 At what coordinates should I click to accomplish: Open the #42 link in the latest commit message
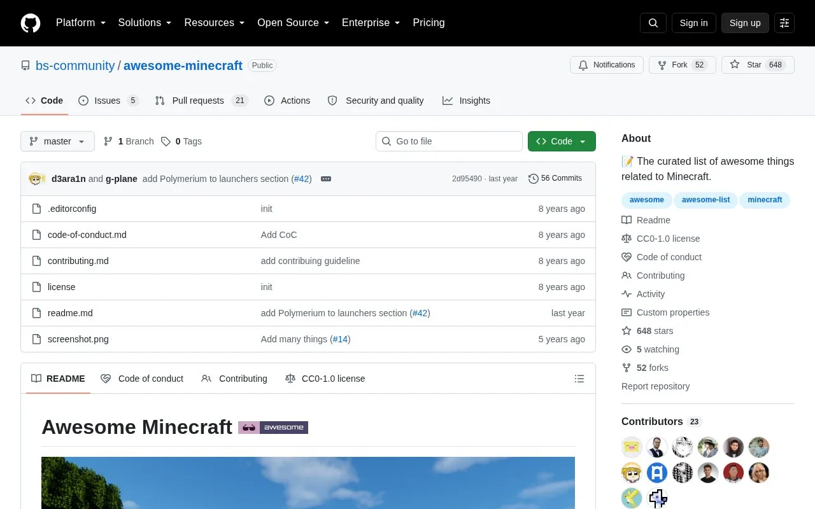pos(301,179)
